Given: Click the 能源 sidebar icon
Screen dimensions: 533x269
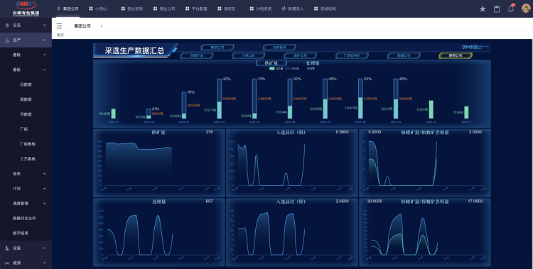Looking at the screenshot, I should click(7, 263).
